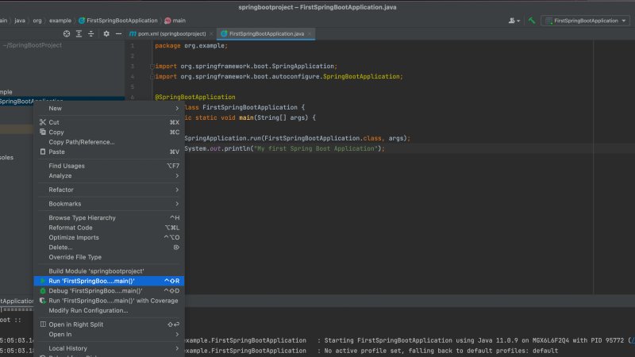The height and width of the screenshot is (357, 635).
Task: Hide the project tool window with minus icon
Action: point(118,33)
